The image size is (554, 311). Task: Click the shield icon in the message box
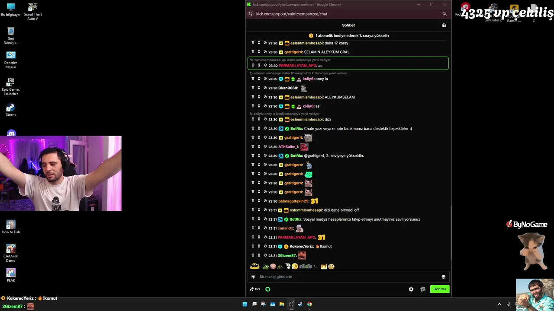tap(254, 276)
